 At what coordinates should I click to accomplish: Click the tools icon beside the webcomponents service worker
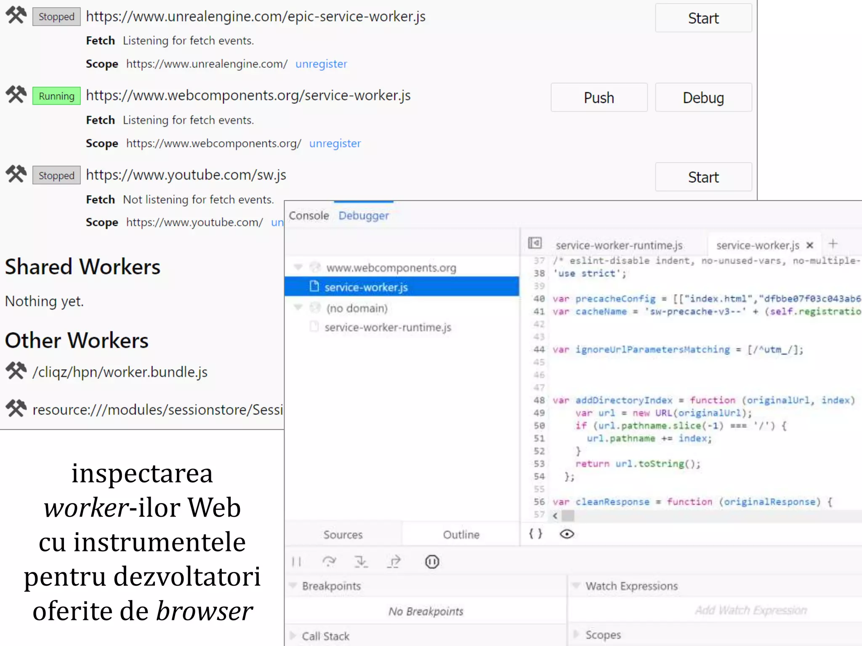coord(16,95)
